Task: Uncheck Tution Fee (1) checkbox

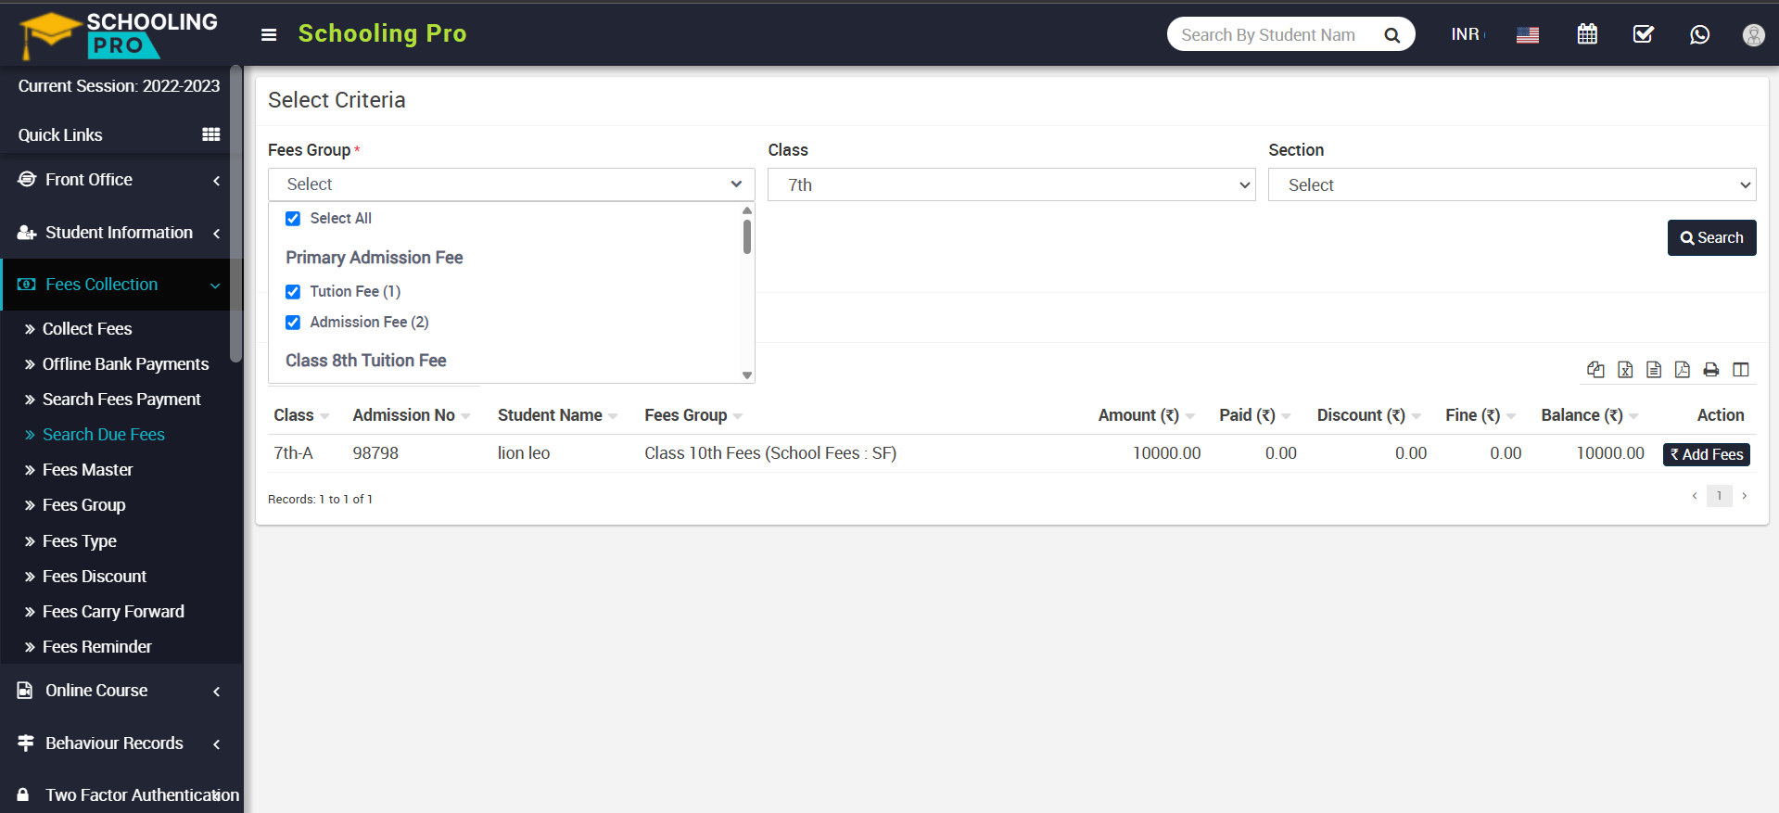Action: click(293, 292)
